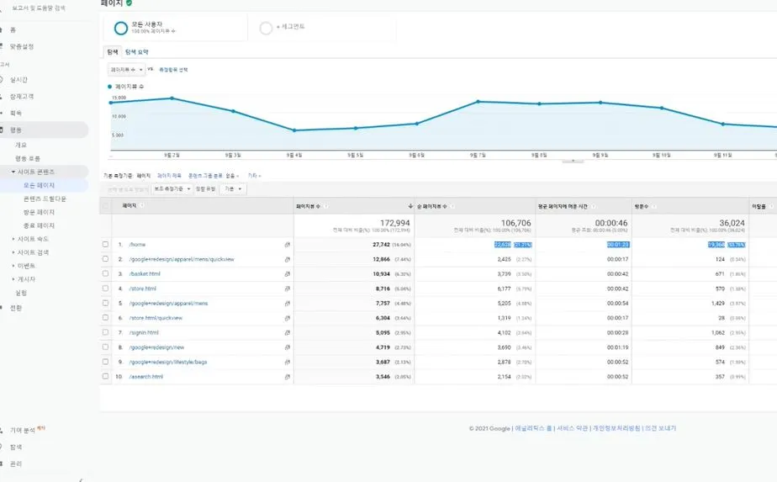Tick the checkbox for /store.html row
This screenshot has height=482, width=777.
106,289
